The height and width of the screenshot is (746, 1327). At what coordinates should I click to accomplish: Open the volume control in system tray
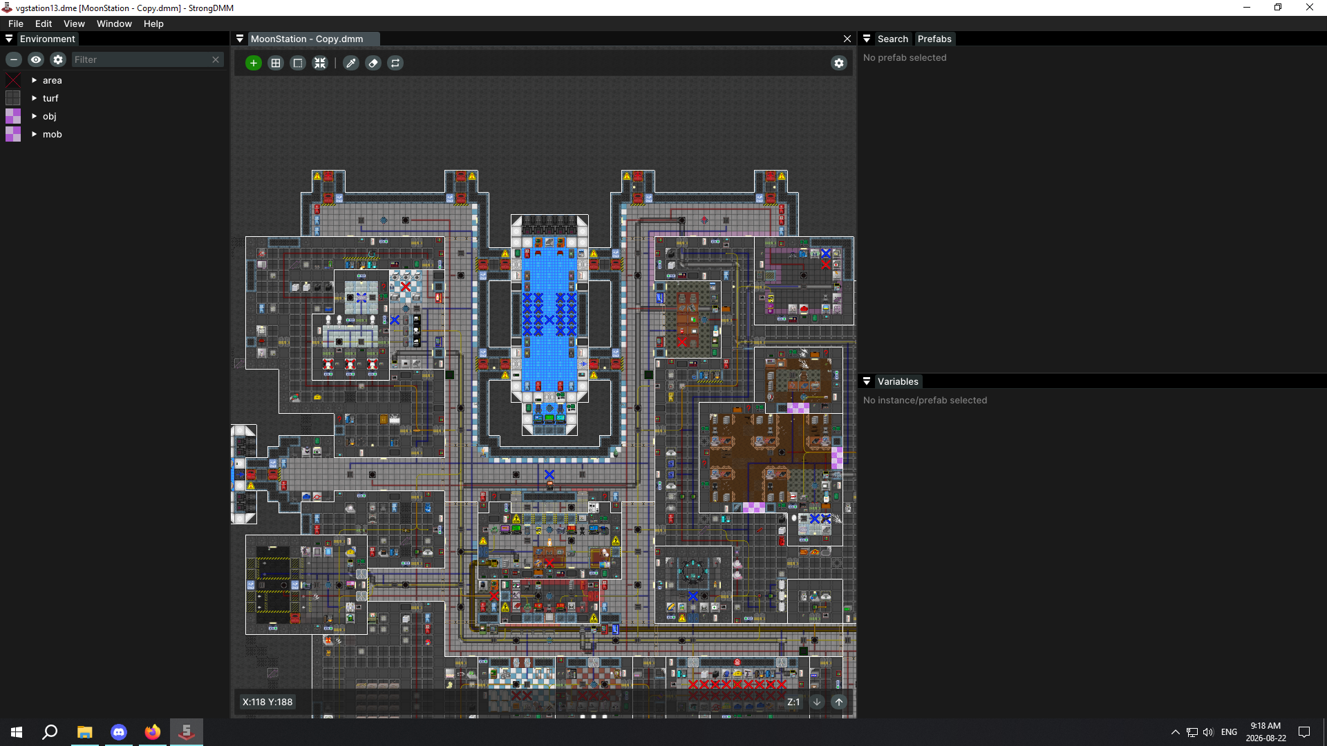click(1208, 732)
